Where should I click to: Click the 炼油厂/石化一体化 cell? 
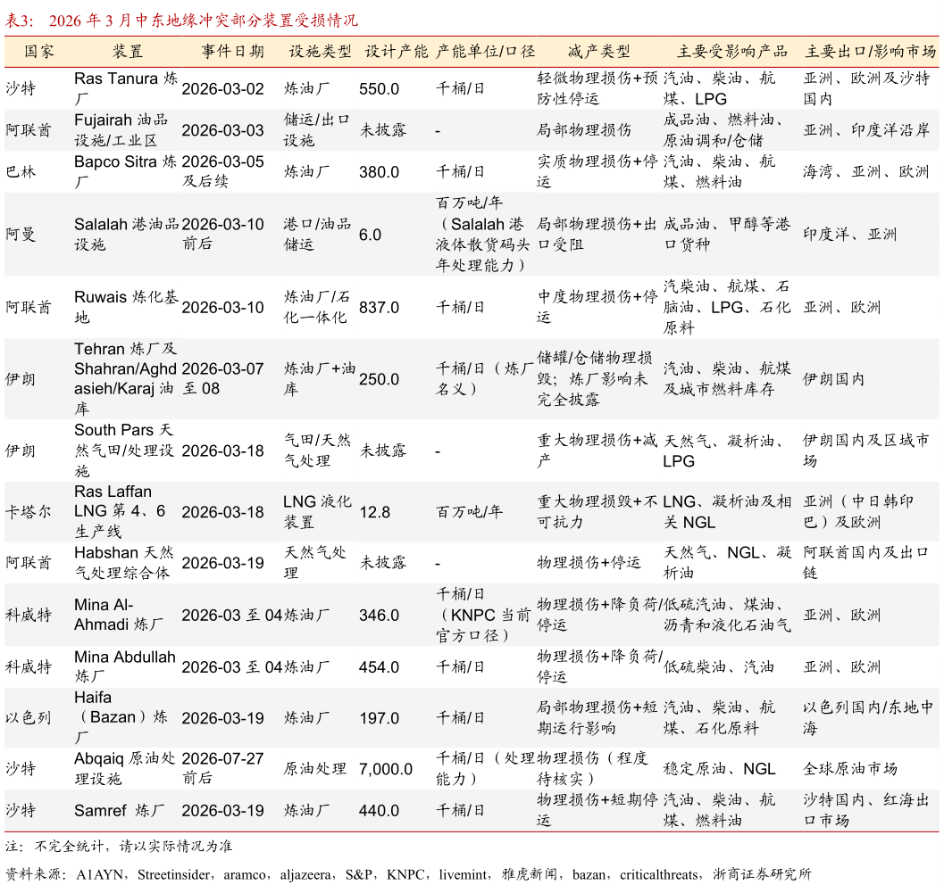[x=317, y=307]
